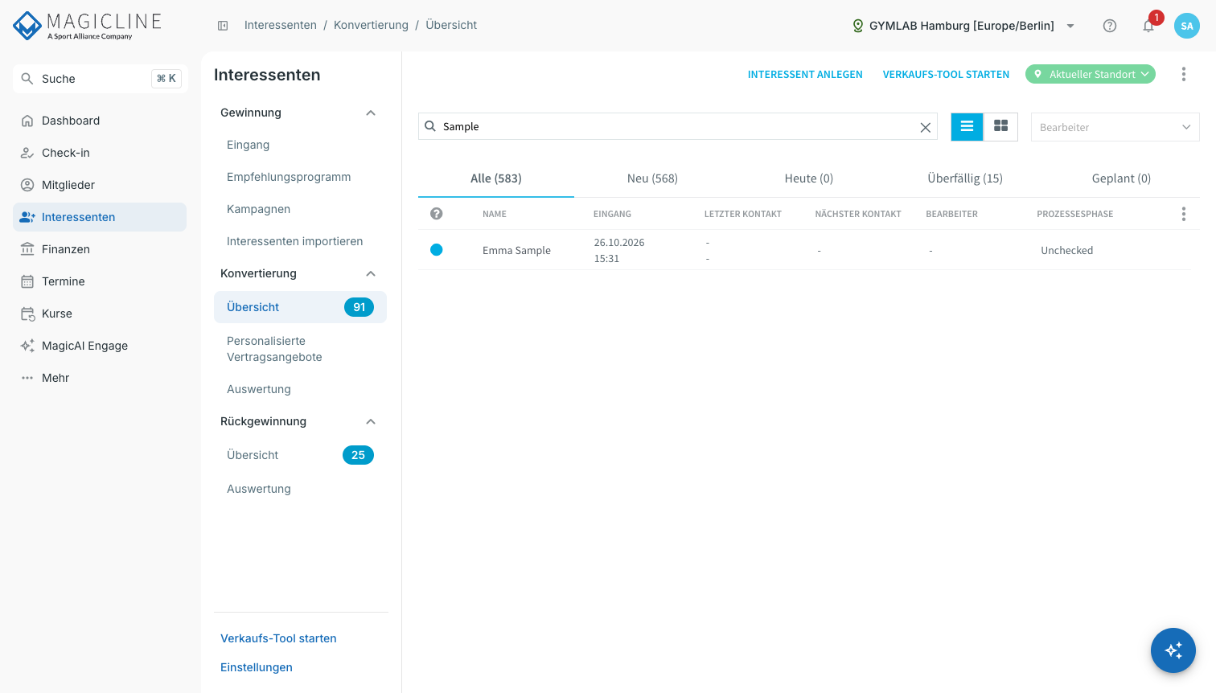Toggle the sidebar collapse icon

click(x=223, y=26)
